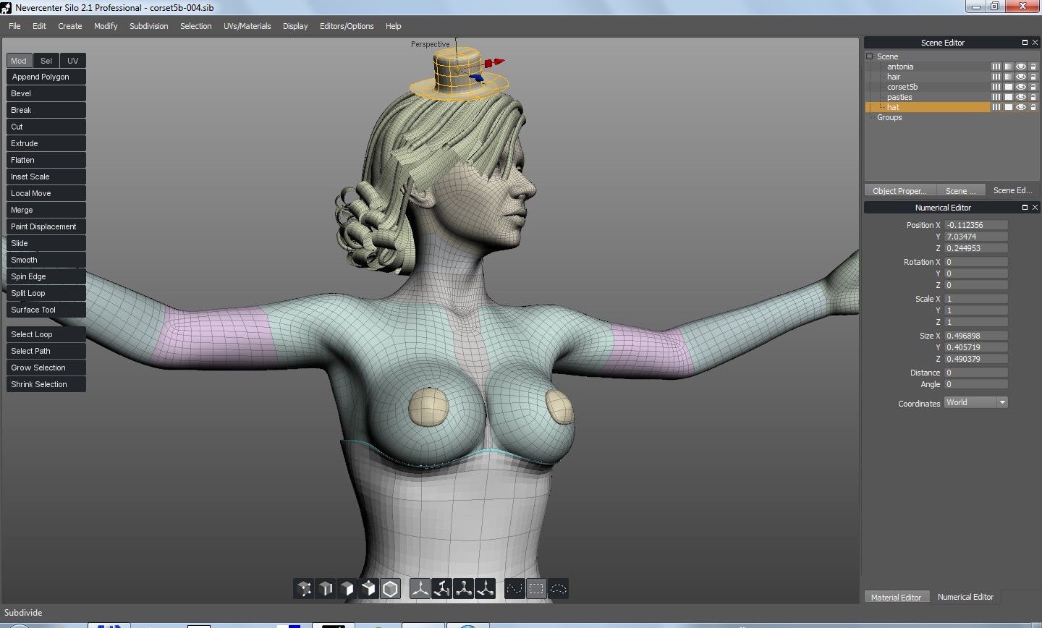Maximize the Numerical Editor panel
The height and width of the screenshot is (628, 1042).
tap(1025, 208)
